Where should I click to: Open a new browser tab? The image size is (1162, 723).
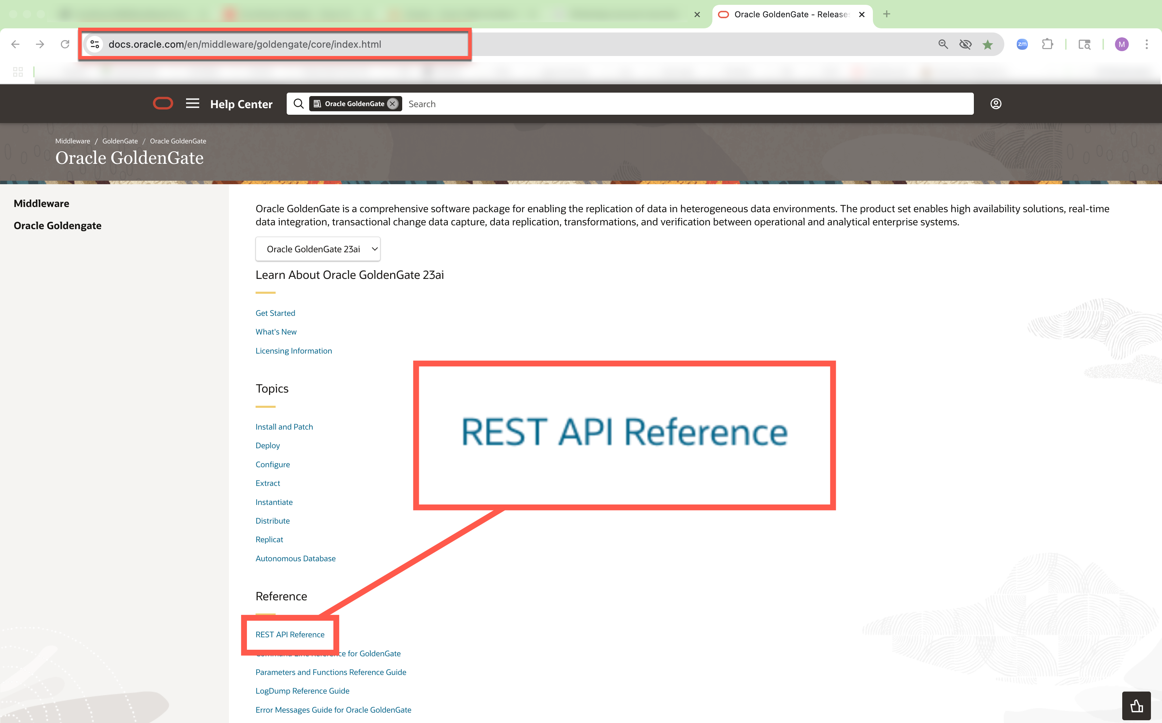pos(886,15)
